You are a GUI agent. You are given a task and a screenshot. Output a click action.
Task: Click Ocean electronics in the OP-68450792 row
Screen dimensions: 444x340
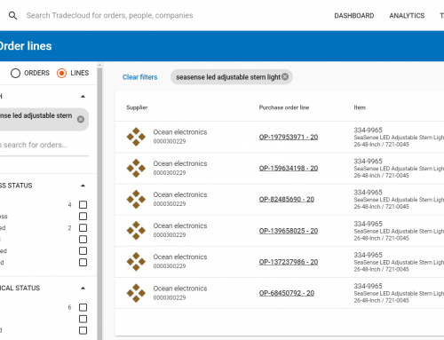pyautogui.click(x=180, y=289)
